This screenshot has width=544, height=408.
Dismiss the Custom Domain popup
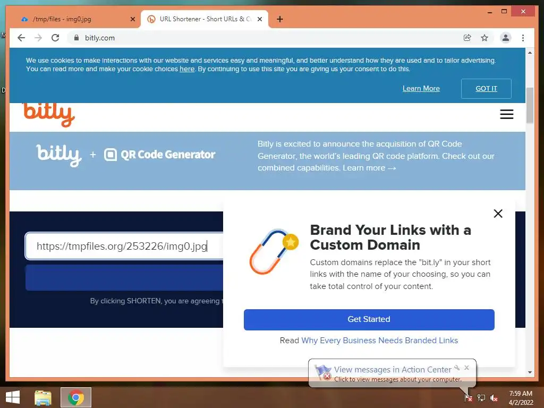click(498, 214)
